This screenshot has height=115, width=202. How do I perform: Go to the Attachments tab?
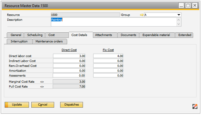pyautogui.click(x=105, y=35)
